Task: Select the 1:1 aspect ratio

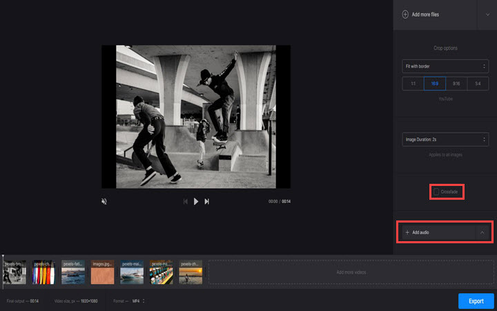Action: click(413, 83)
